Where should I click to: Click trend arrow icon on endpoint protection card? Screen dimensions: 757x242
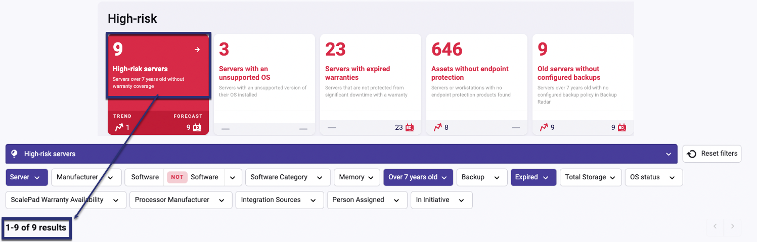click(x=437, y=128)
